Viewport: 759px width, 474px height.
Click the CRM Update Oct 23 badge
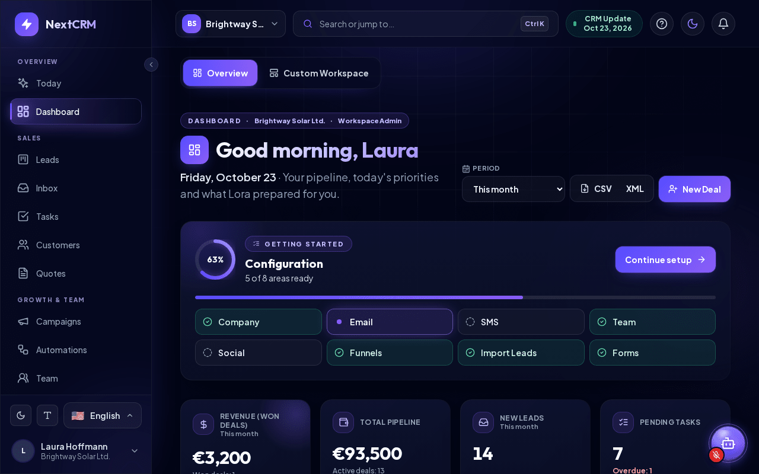click(x=604, y=24)
